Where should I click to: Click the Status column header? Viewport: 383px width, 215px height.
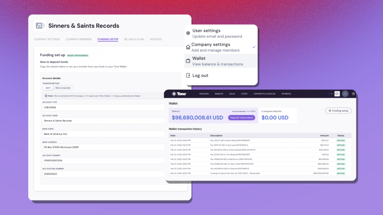pyautogui.click(x=341, y=135)
